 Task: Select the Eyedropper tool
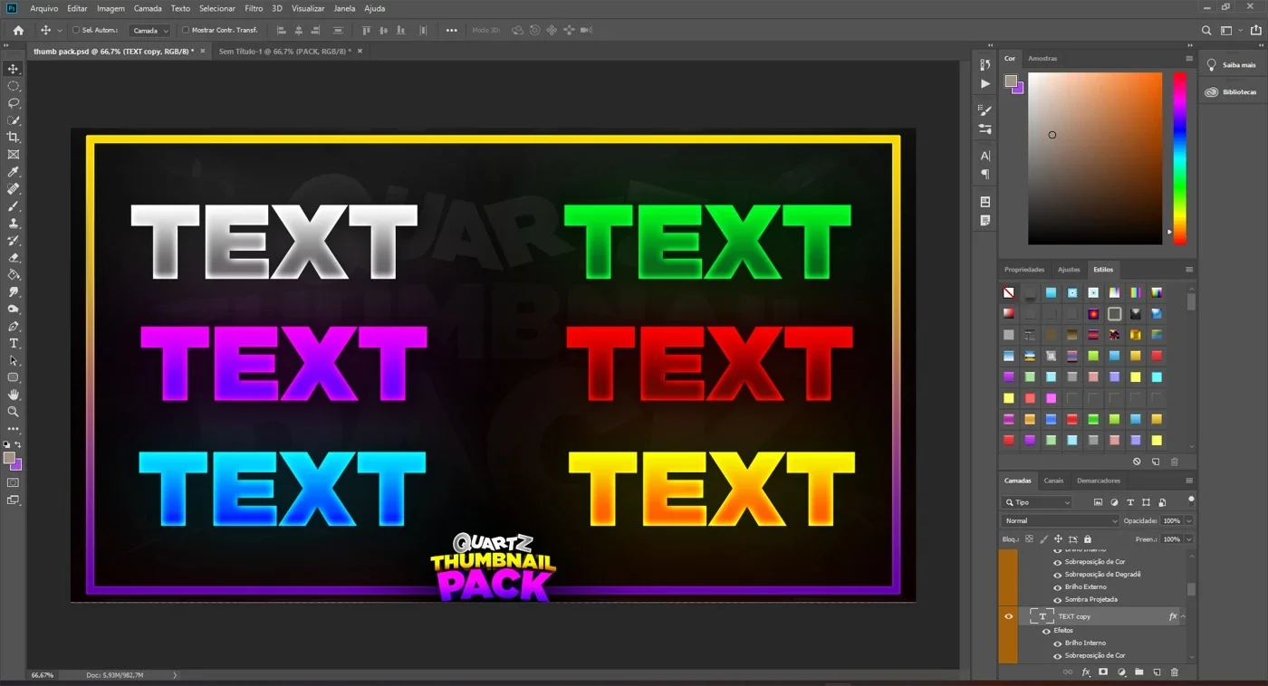(14, 172)
